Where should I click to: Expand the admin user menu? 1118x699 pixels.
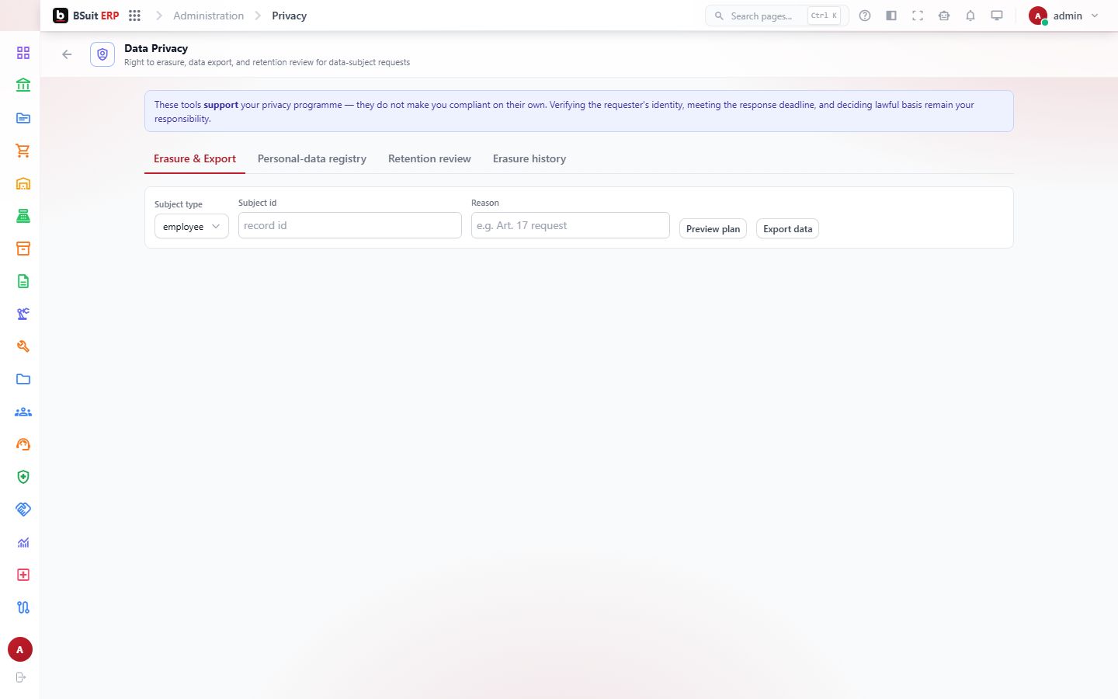coord(1064,16)
